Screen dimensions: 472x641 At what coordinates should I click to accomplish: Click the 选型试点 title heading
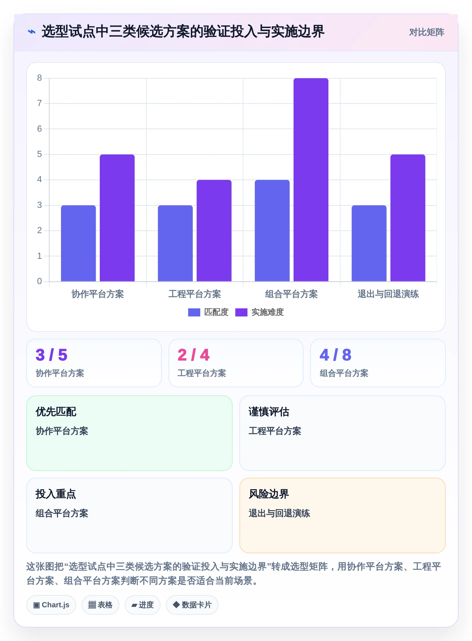click(183, 32)
